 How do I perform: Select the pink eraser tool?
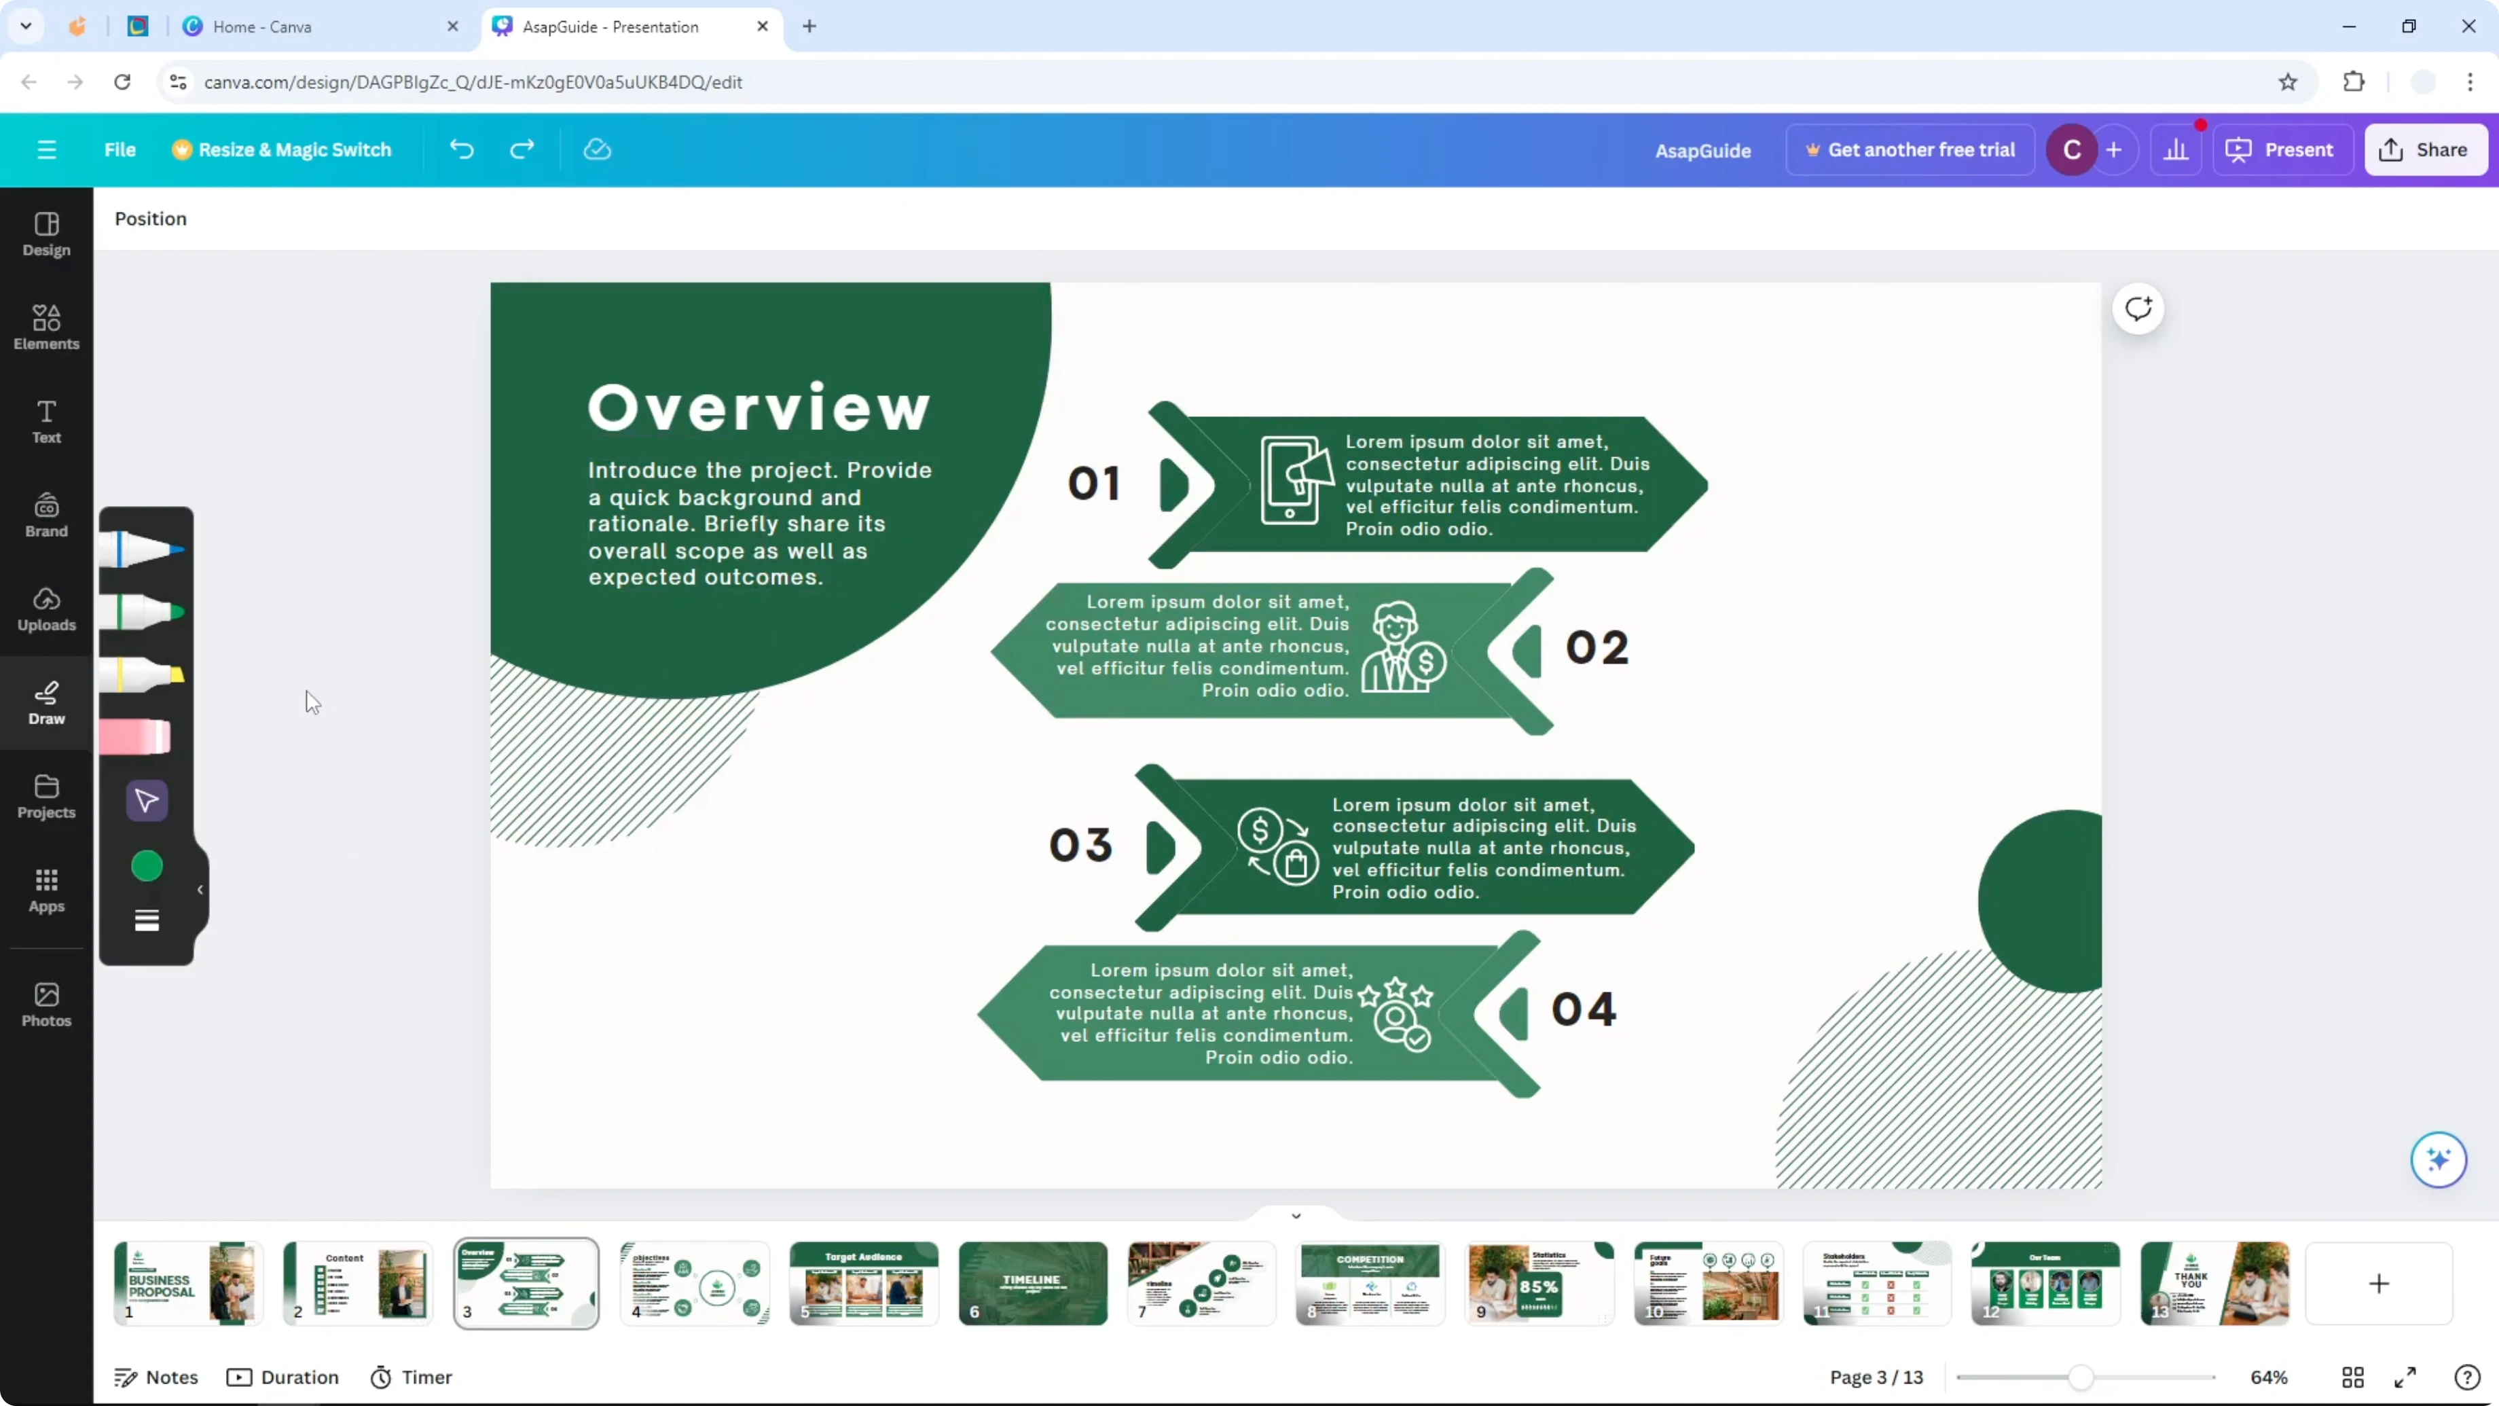pos(136,738)
